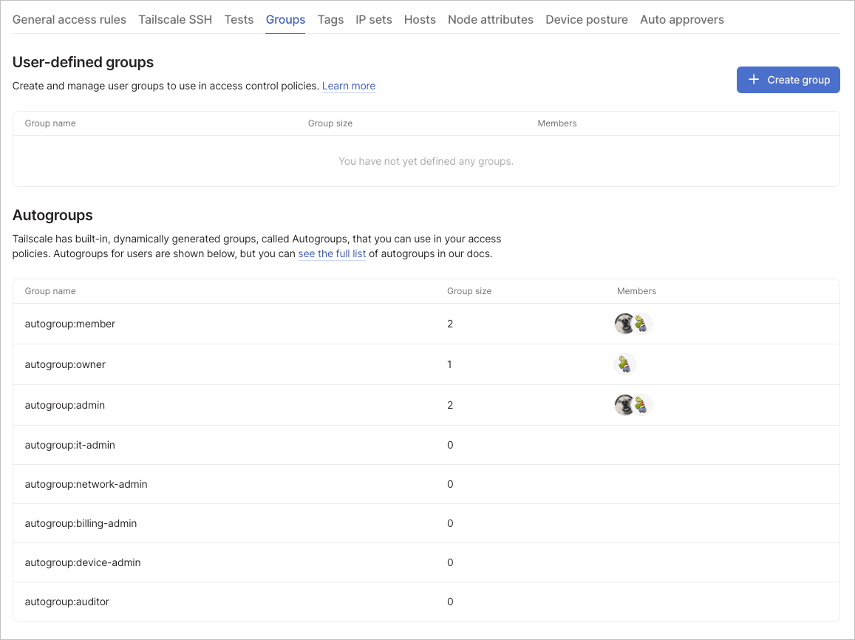Open the Learn more link
Viewport: 855px width, 640px height.
click(348, 86)
